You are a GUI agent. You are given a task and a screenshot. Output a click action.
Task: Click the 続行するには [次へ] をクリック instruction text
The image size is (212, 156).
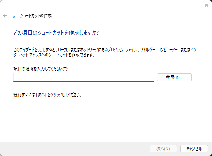pyautogui.click(x=48, y=94)
